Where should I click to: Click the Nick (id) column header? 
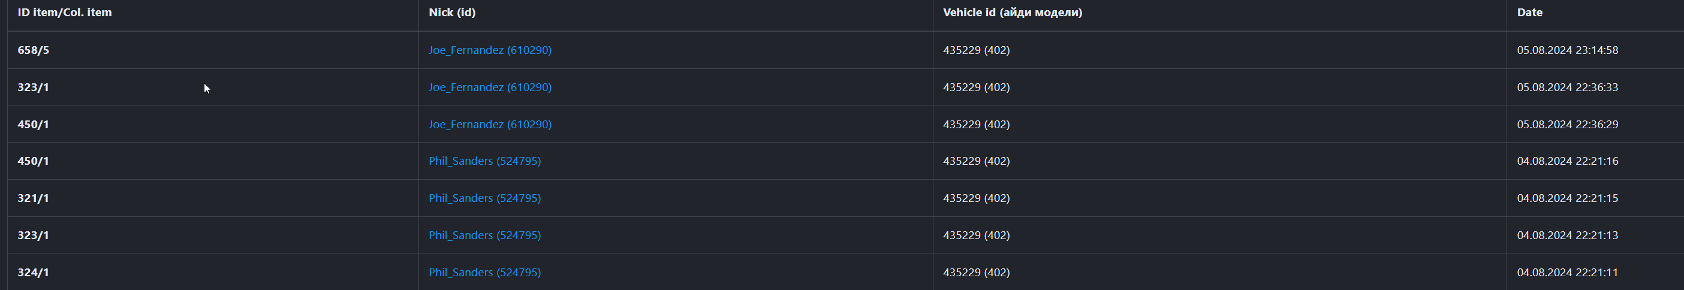coord(452,13)
